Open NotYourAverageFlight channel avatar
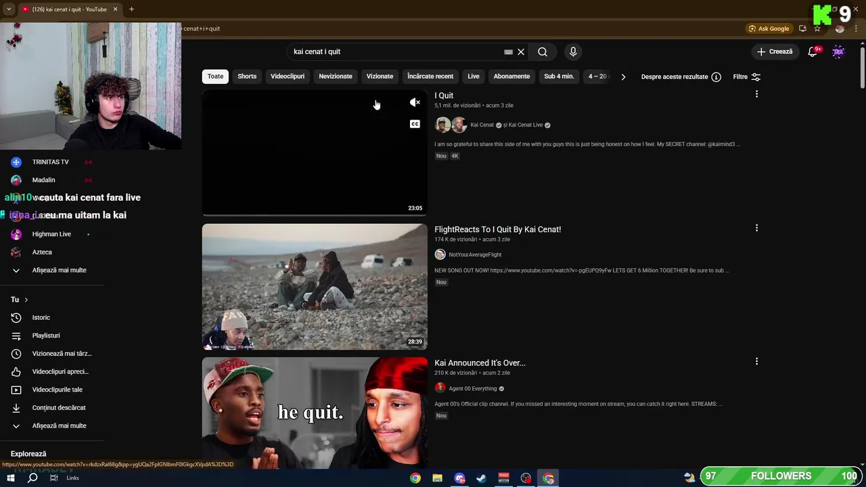Screen dimensions: 866x487 (440, 254)
